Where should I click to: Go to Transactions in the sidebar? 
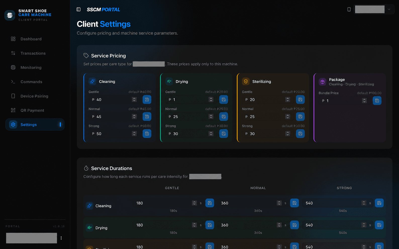pos(35,53)
